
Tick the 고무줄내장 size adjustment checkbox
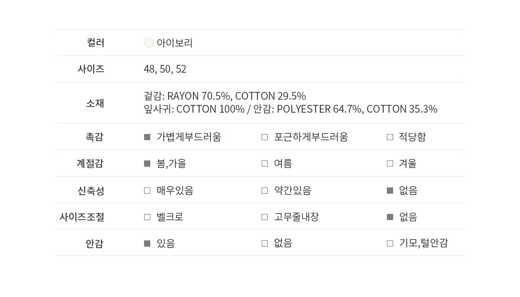[265, 217]
